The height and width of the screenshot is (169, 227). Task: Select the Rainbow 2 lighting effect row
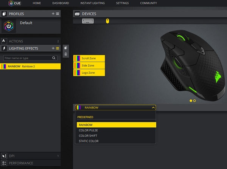30,66
